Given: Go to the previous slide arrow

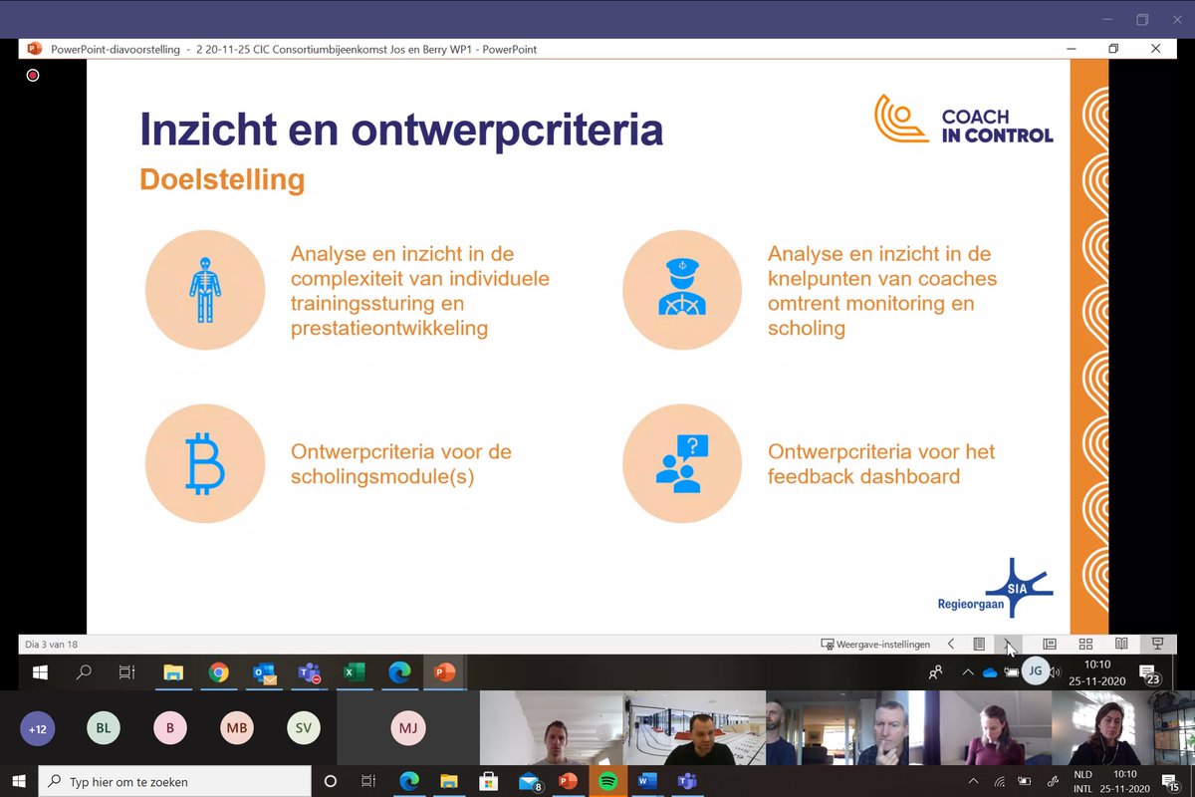Looking at the screenshot, I should tap(951, 645).
